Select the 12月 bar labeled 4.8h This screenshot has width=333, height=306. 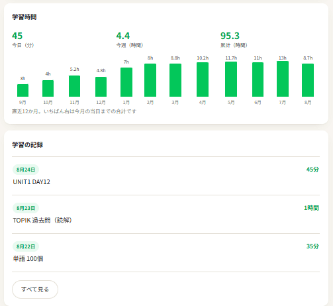point(101,87)
